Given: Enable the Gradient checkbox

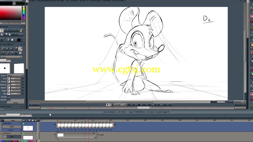Looking at the screenshot, I should 9,100.
